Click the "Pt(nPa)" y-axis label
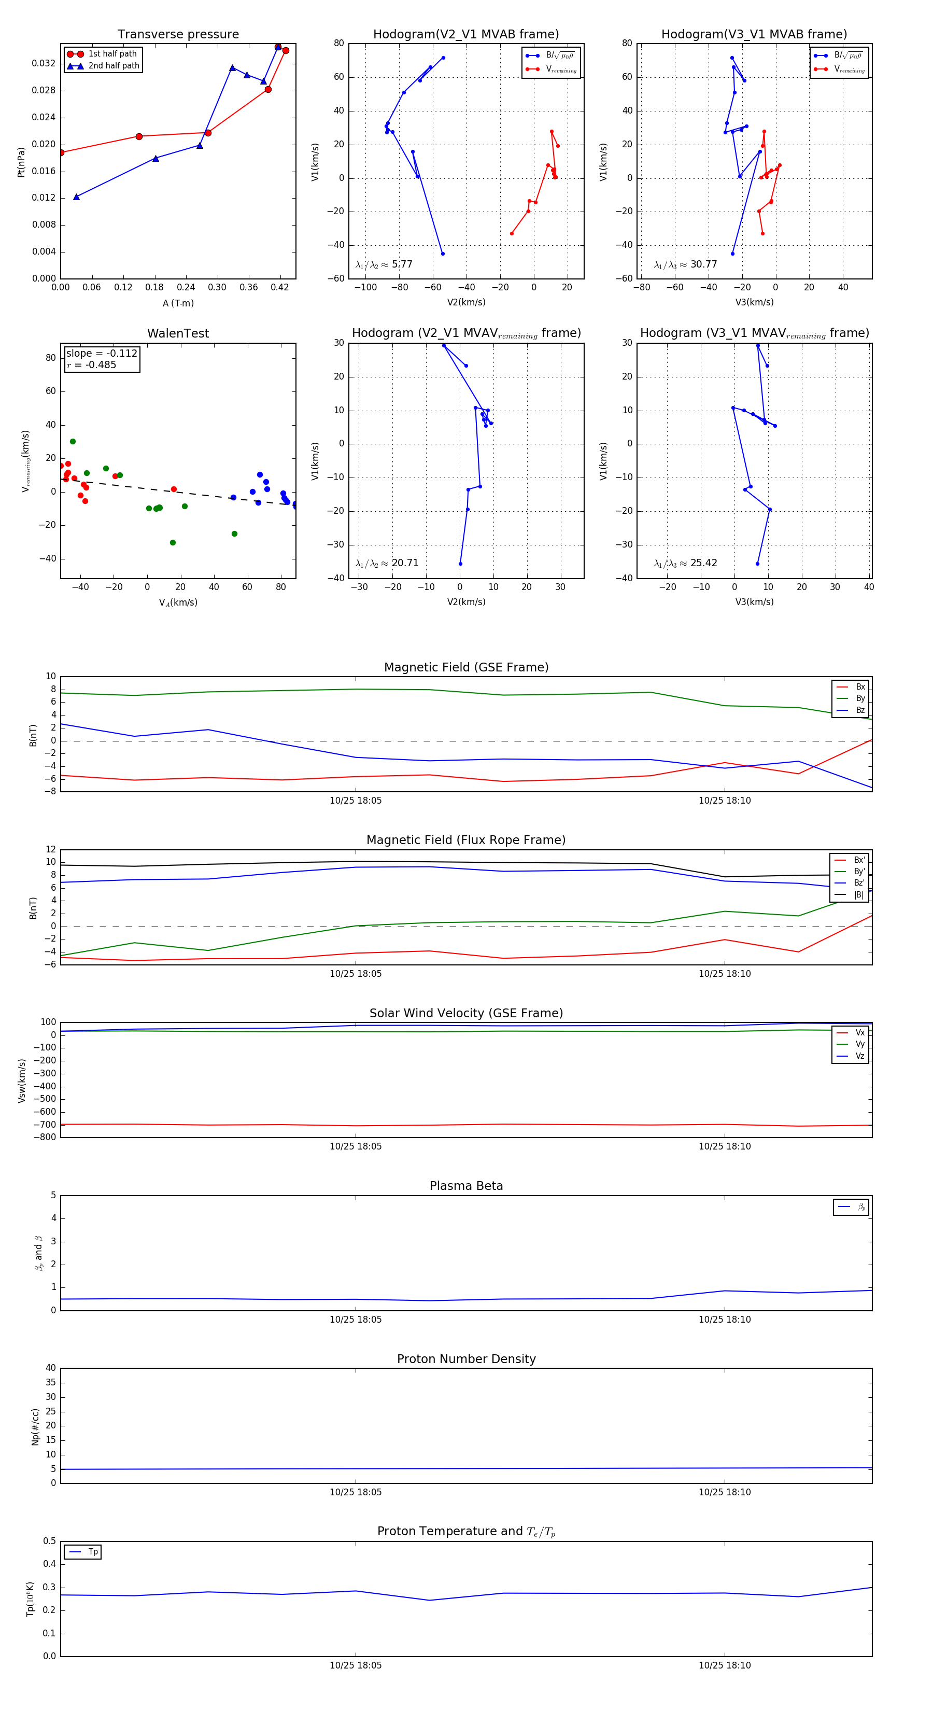933x1711 pixels. click(x=21, y=161)
